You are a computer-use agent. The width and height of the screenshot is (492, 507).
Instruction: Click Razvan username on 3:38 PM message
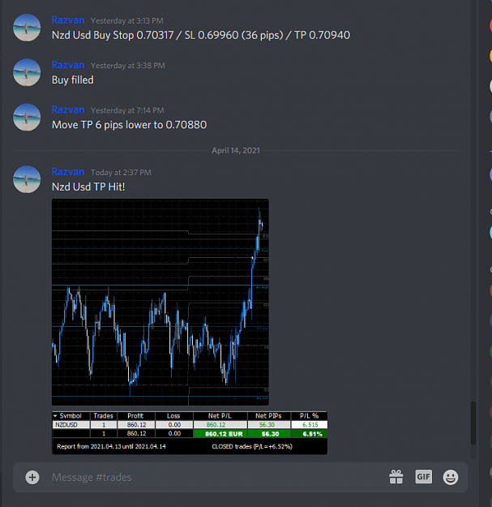pyautogui.click(x=68, y=65)
